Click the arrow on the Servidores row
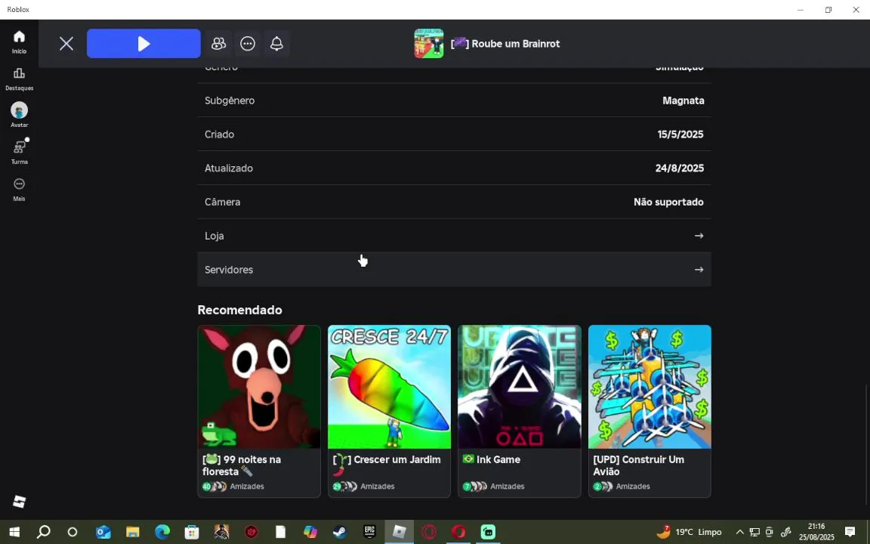Screen dimensions: 870x544 click(699, 270)
